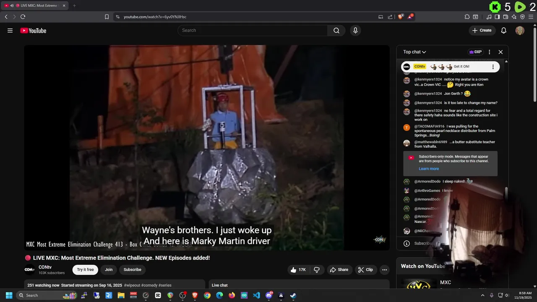Bookmark this page in address bar
This screenshot has height=302, width=537.
tap(107, 17)
